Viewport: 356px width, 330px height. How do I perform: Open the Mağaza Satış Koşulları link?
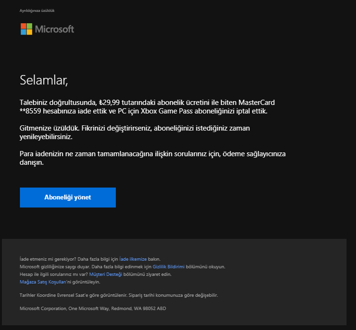point(43,282)
